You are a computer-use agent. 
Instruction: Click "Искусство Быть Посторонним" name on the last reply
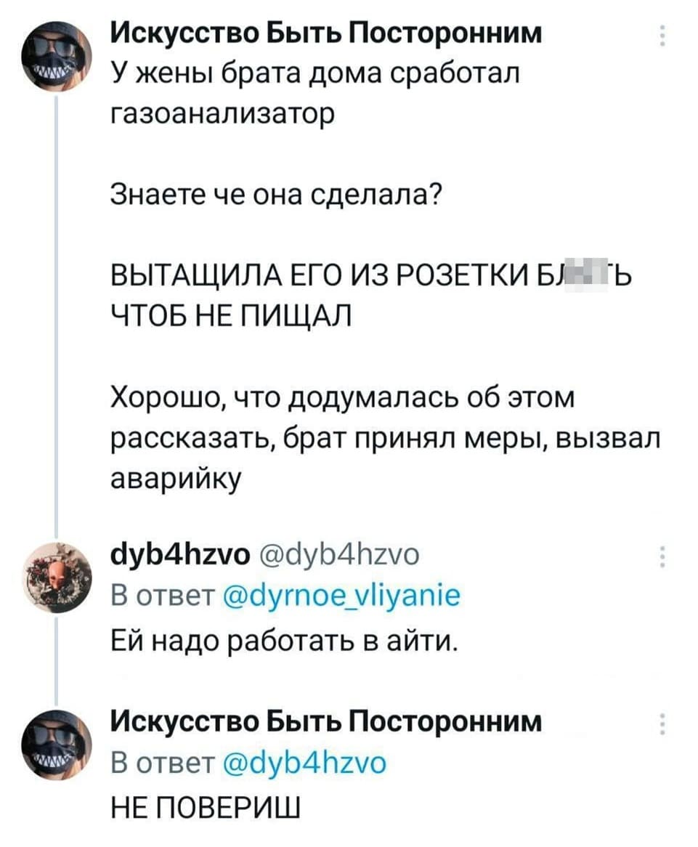pyautogui.click(x=326, y=721)
